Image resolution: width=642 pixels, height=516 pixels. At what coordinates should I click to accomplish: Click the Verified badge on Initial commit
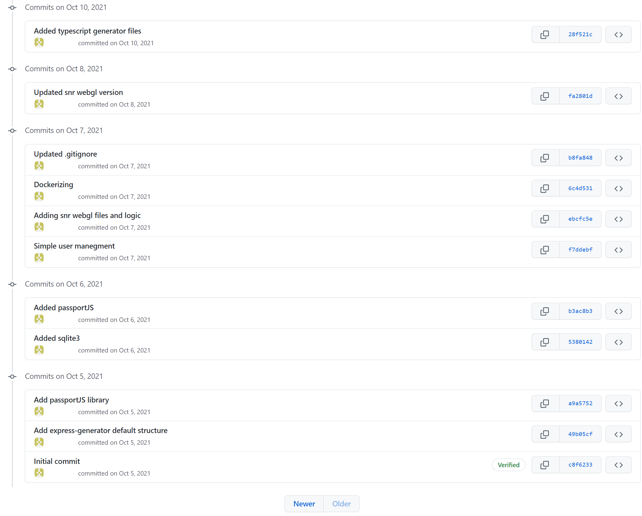[508, 465]
